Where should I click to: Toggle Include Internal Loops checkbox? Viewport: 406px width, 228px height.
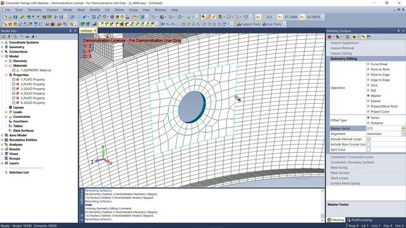pyautogui.click(x=369, y=139)
